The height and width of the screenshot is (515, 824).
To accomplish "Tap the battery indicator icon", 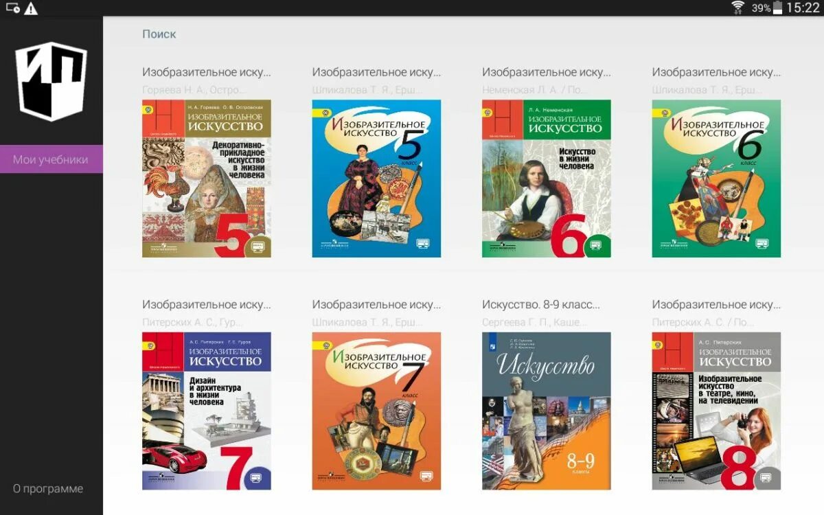I will 777,8.
